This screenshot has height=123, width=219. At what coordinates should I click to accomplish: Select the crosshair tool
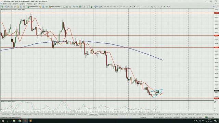click(138, 7)
